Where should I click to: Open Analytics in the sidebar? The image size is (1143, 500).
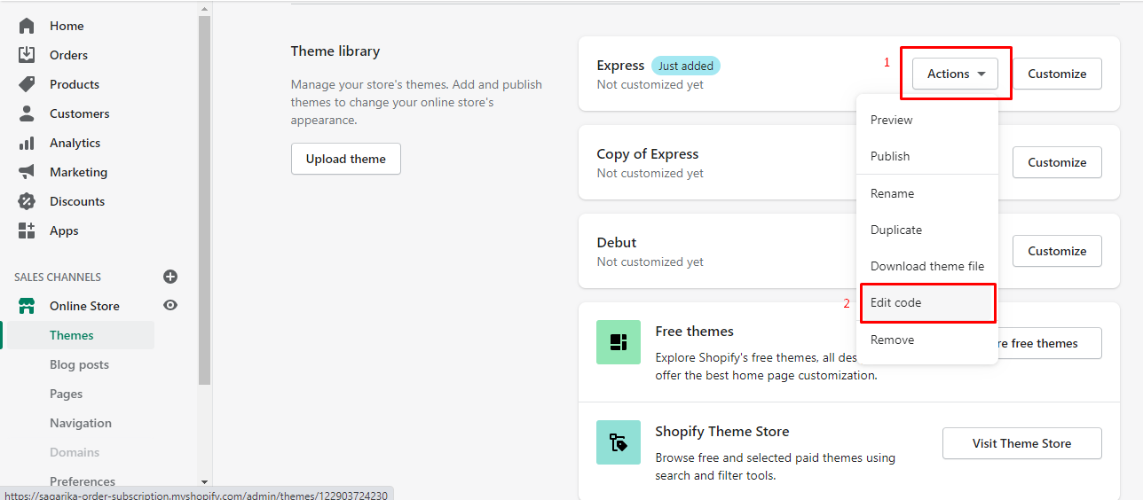pos(75,143)
